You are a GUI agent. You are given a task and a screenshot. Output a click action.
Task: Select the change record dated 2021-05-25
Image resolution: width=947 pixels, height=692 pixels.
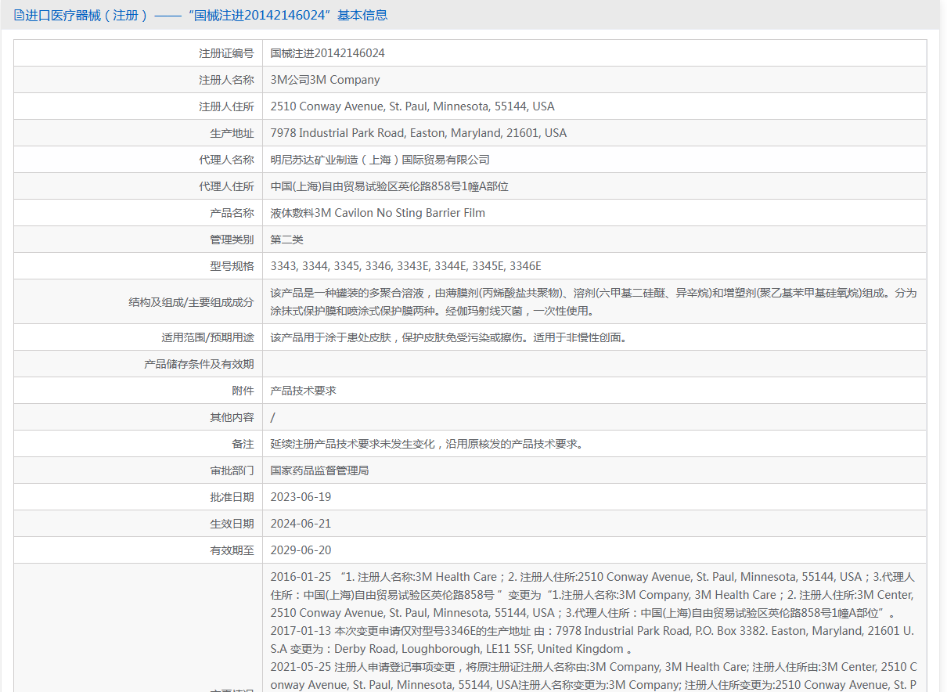[x=593, y=676]
